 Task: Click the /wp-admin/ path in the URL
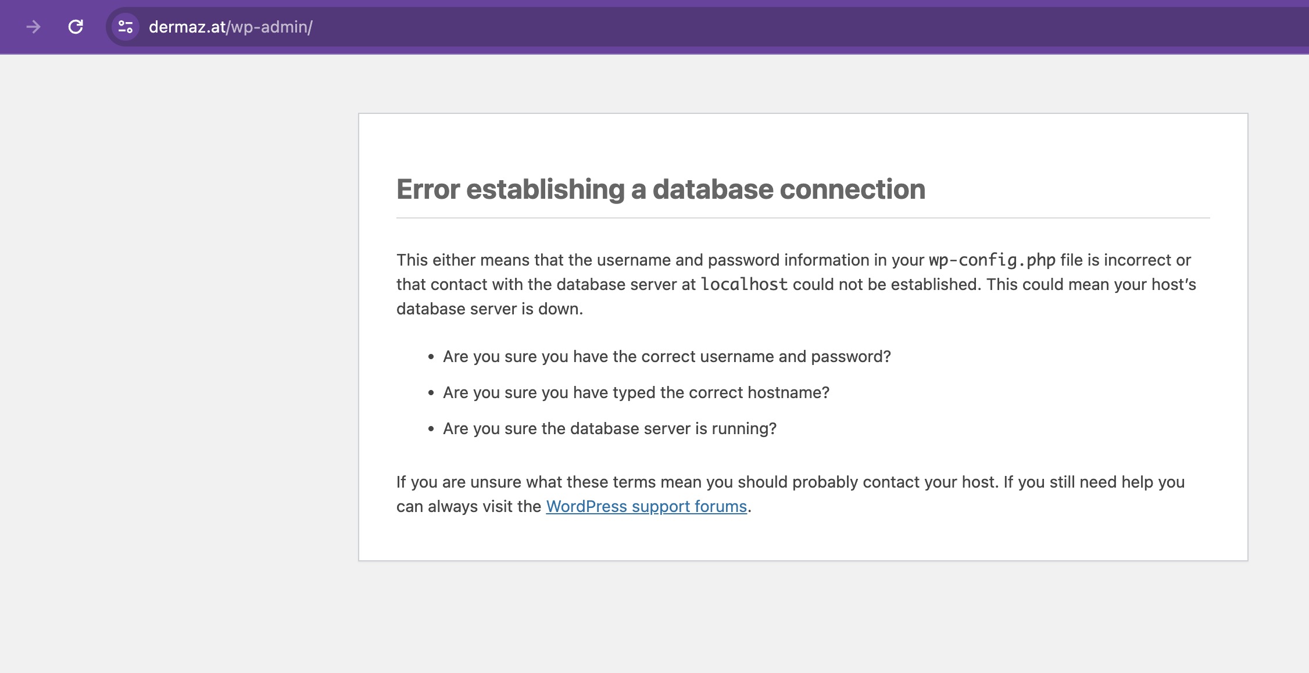click(x=270, y=27)
